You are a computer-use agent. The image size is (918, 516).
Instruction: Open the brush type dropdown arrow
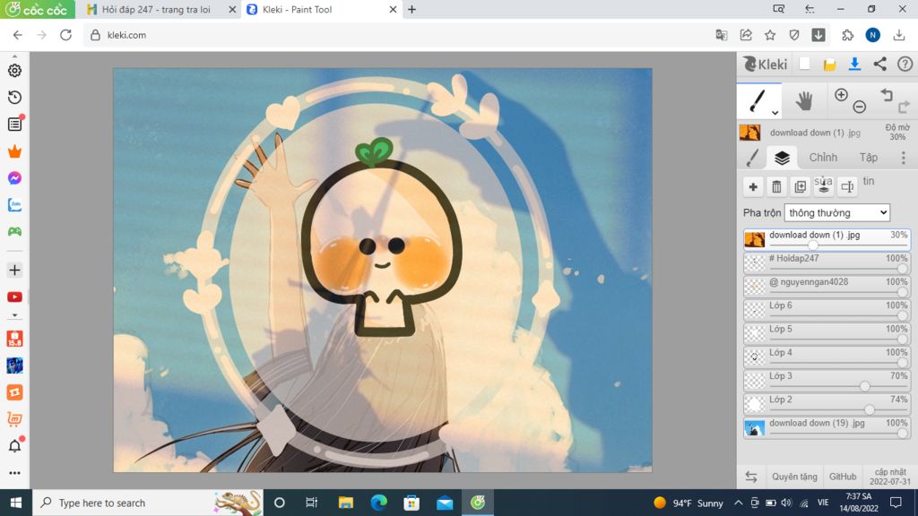(775, 112)
